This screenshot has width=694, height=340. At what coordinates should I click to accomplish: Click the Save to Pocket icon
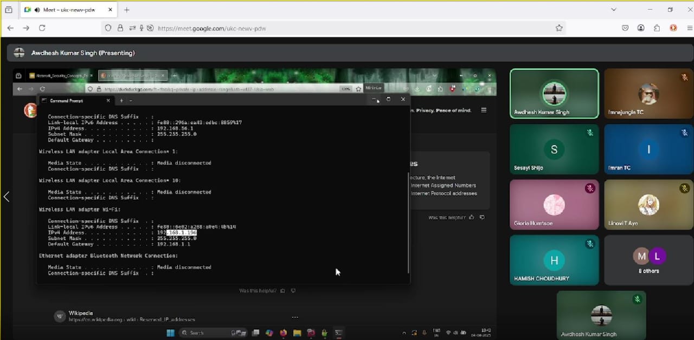(625, 28)
